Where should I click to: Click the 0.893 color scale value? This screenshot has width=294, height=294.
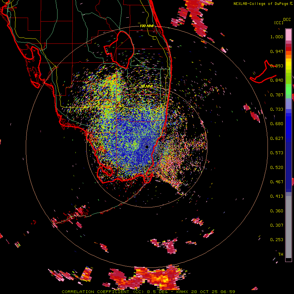coord(277,66)
